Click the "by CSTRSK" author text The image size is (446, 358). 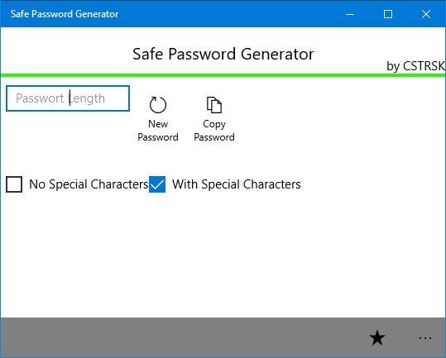click(x=415, y=66)
